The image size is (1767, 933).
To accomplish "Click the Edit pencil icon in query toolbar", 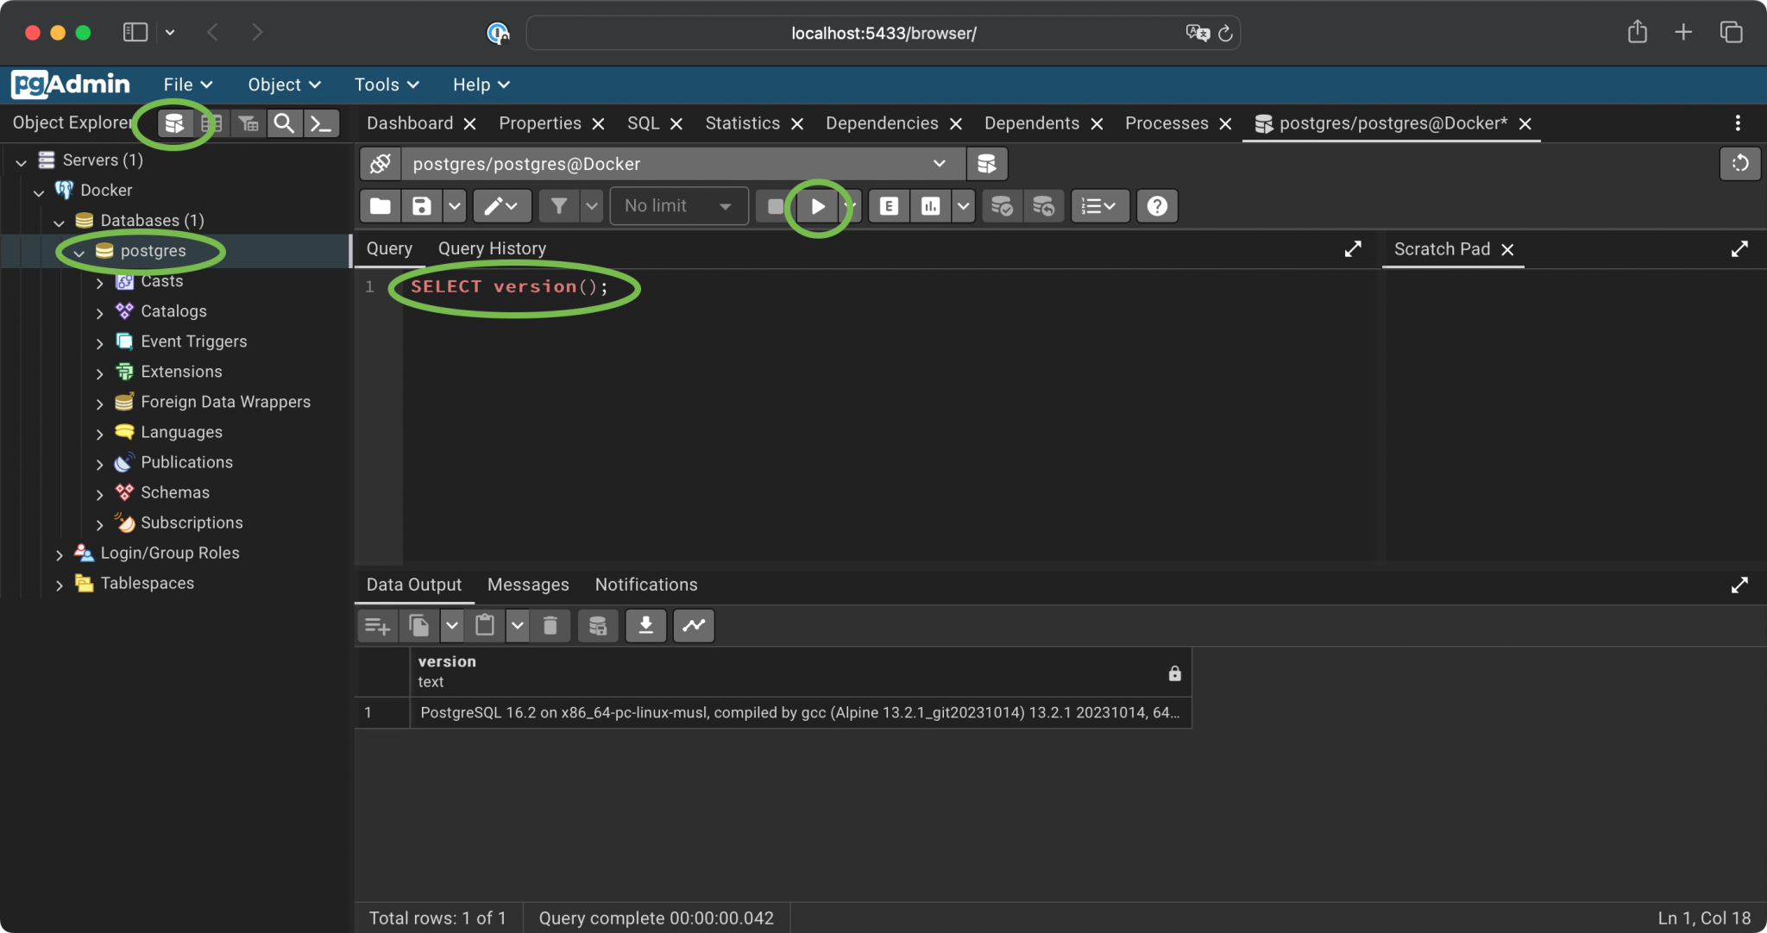I will pyautogui.click(x=501, y=206).
